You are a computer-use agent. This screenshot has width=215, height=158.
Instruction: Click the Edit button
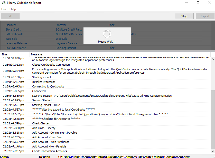10,16
